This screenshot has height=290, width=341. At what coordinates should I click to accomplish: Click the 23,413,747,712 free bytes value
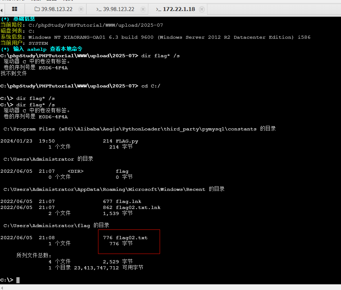tap(96, 268)
